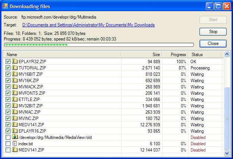Sort files by the Size column header
This screenshot has width=233, height=159.
click(x=141, y=55)
